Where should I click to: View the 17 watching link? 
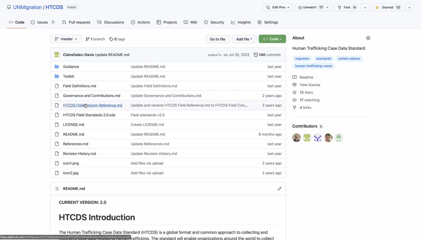point(306,100)
